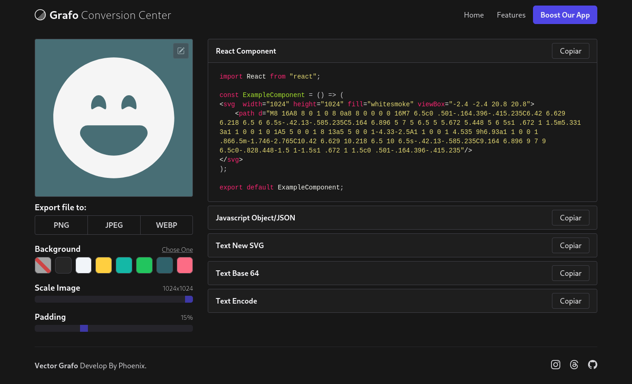Export file to WEBP
Image resolution: width=632 pixels, height=384 pixels.
[x=167, y=225]
